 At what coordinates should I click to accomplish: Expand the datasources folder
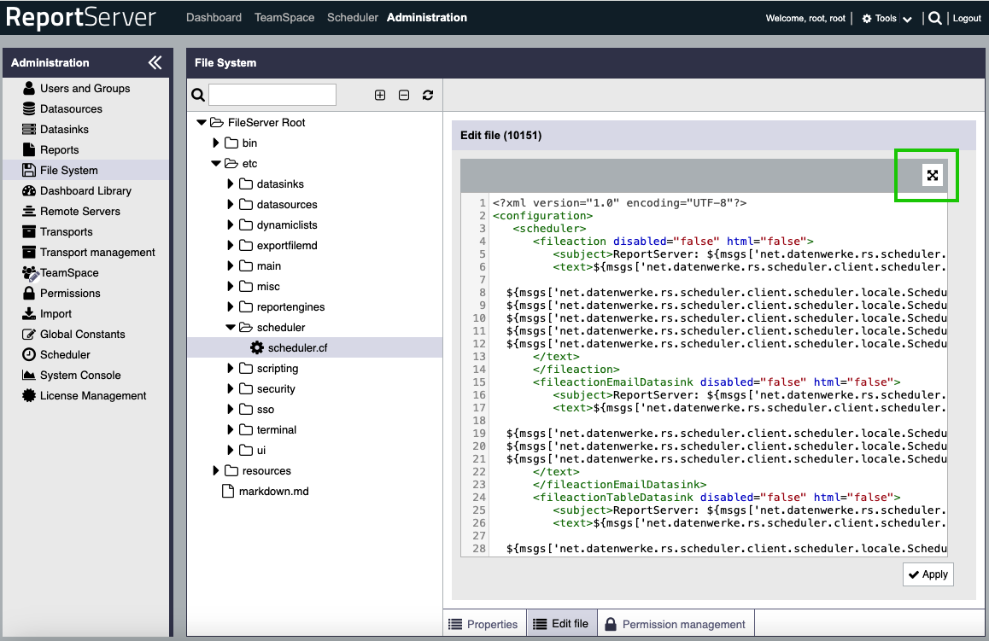click(231, 204)
